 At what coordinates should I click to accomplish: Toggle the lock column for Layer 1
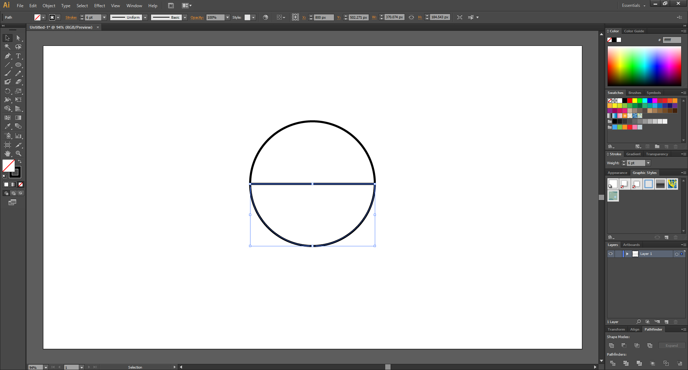(618, 254)
